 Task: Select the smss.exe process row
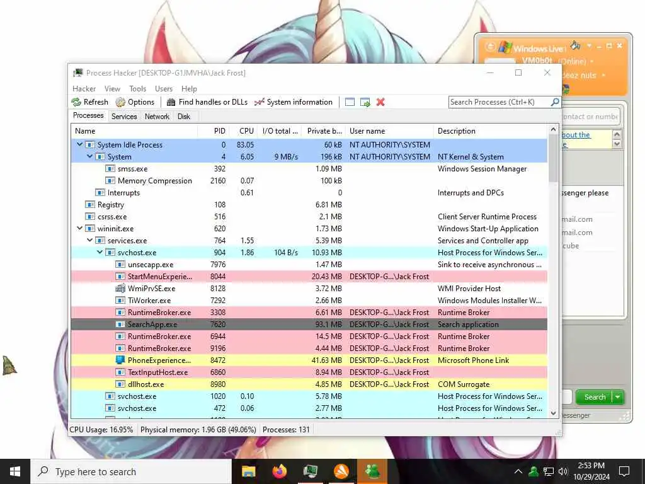pos(309,169)
